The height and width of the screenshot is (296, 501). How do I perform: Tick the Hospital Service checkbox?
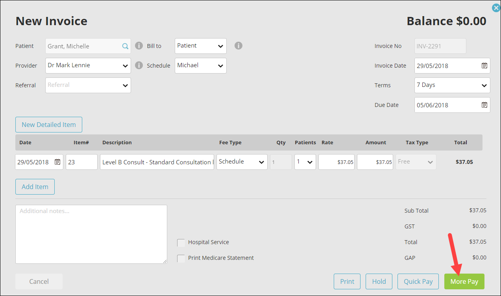(181, 243)
